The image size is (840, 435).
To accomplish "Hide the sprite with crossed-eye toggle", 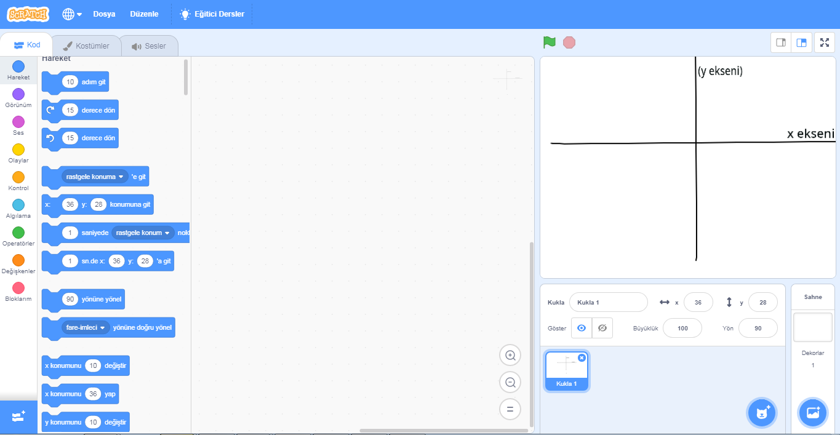I will [x=602, y=328].
